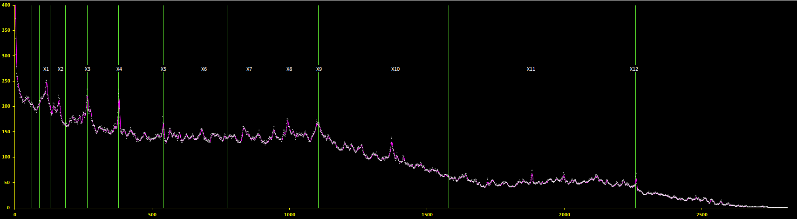Select the X6 region label
Image resolution: width=797 pixels, height=219 pixels.
pyautogui.click(x=204, y=69)
